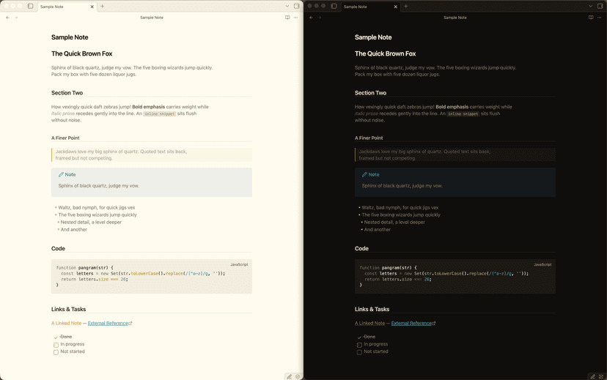Open A Linked Note link in dark window
Screen dimensions: 607x380
pos(369,323)
